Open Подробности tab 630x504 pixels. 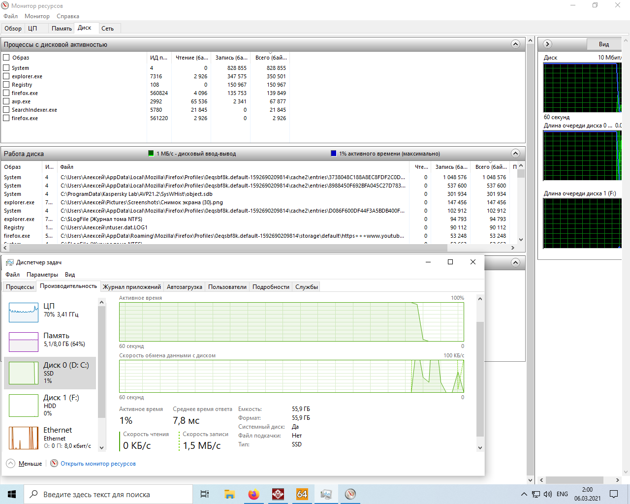[x=271, y=287]
